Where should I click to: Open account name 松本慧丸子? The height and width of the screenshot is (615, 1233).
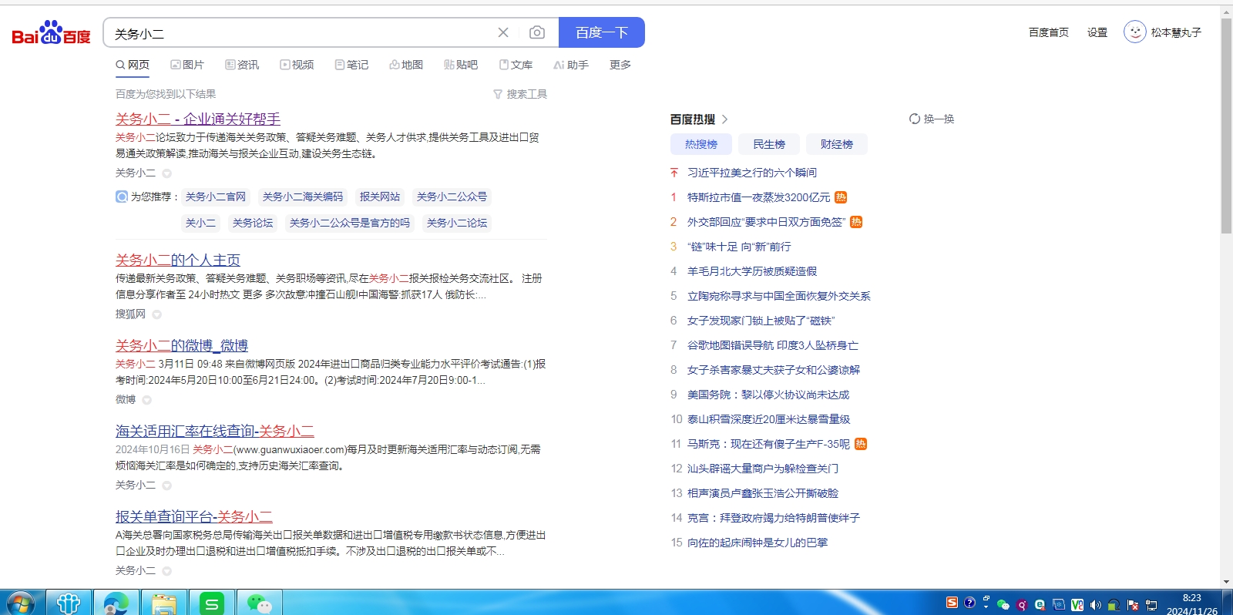pos(1176,32)
